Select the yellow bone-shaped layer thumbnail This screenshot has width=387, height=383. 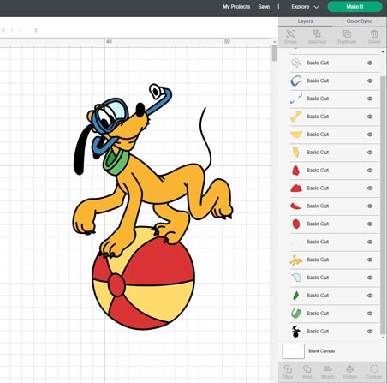296,117
